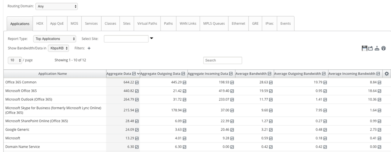Open the Kbps/KB units dropdown
This screenshot has height=152, width=391.
pos(58,48)
